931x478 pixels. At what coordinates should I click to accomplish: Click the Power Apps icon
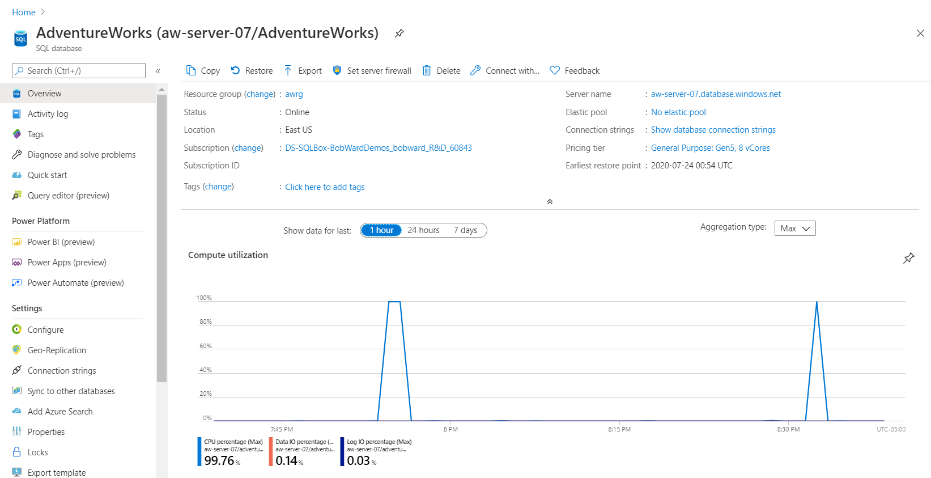click(17, 262)
